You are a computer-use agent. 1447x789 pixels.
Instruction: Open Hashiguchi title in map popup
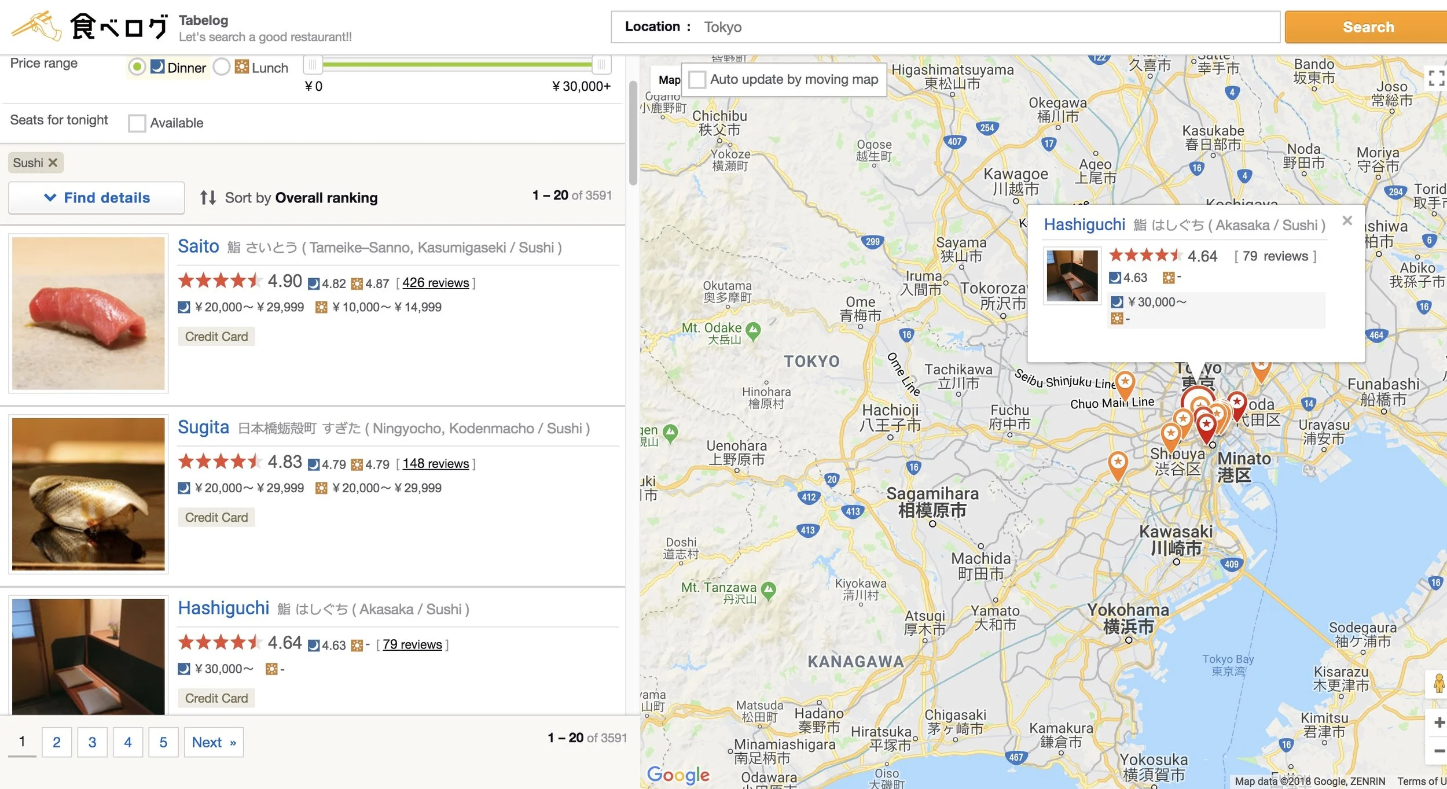point(1085,224)
